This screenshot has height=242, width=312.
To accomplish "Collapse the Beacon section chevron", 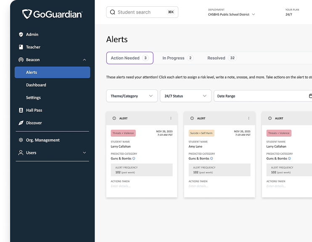I will 85,59.
